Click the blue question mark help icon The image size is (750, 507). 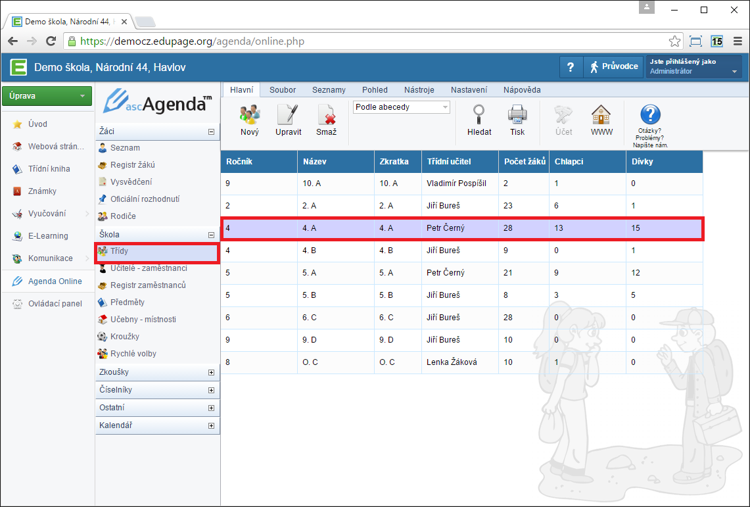click(649, 115)
